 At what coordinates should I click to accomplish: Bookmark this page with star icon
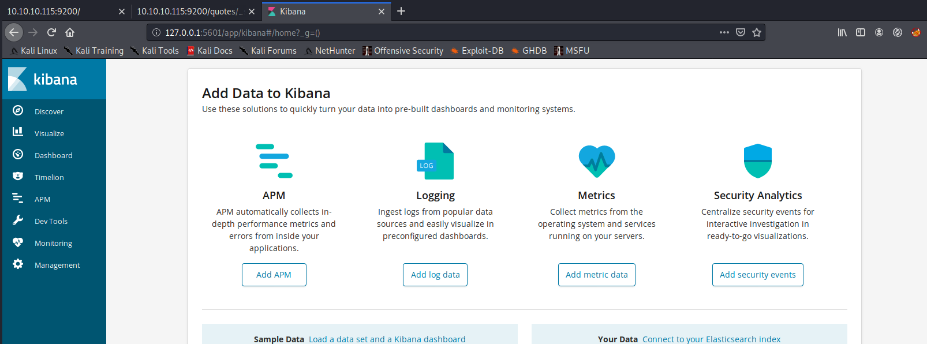click(757, 32)
